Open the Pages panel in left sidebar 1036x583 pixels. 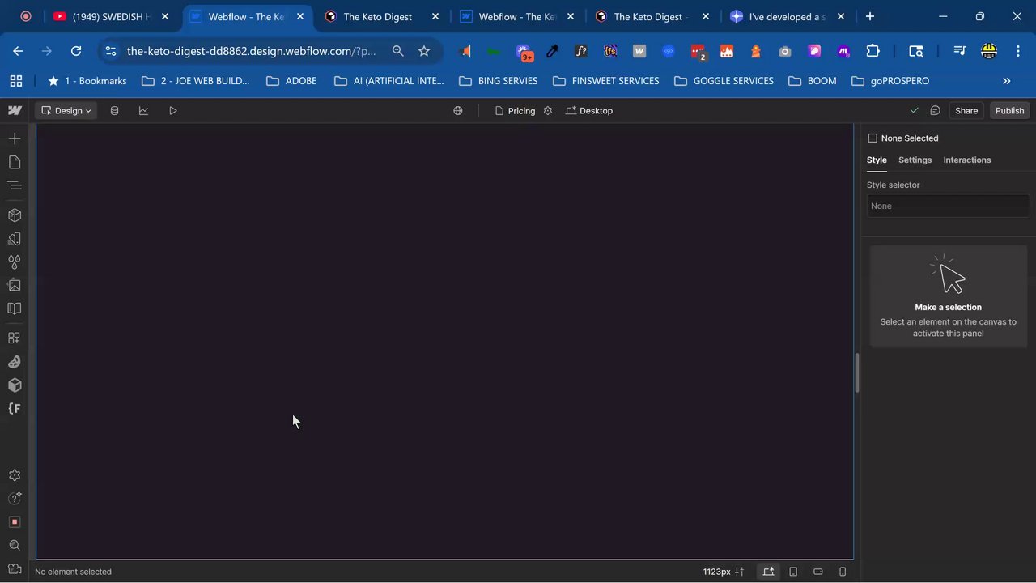[15, 162]
